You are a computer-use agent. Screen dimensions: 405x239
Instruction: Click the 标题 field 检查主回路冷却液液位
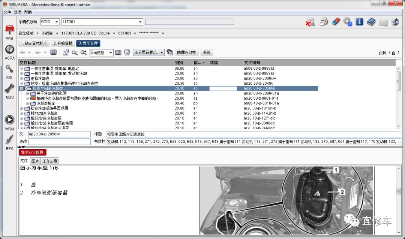coord(253,134)
